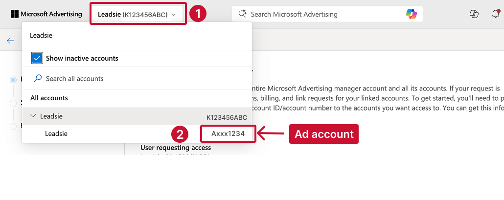
Task: Open the Copilot chat icon in the header
Action: pos(474,14)
